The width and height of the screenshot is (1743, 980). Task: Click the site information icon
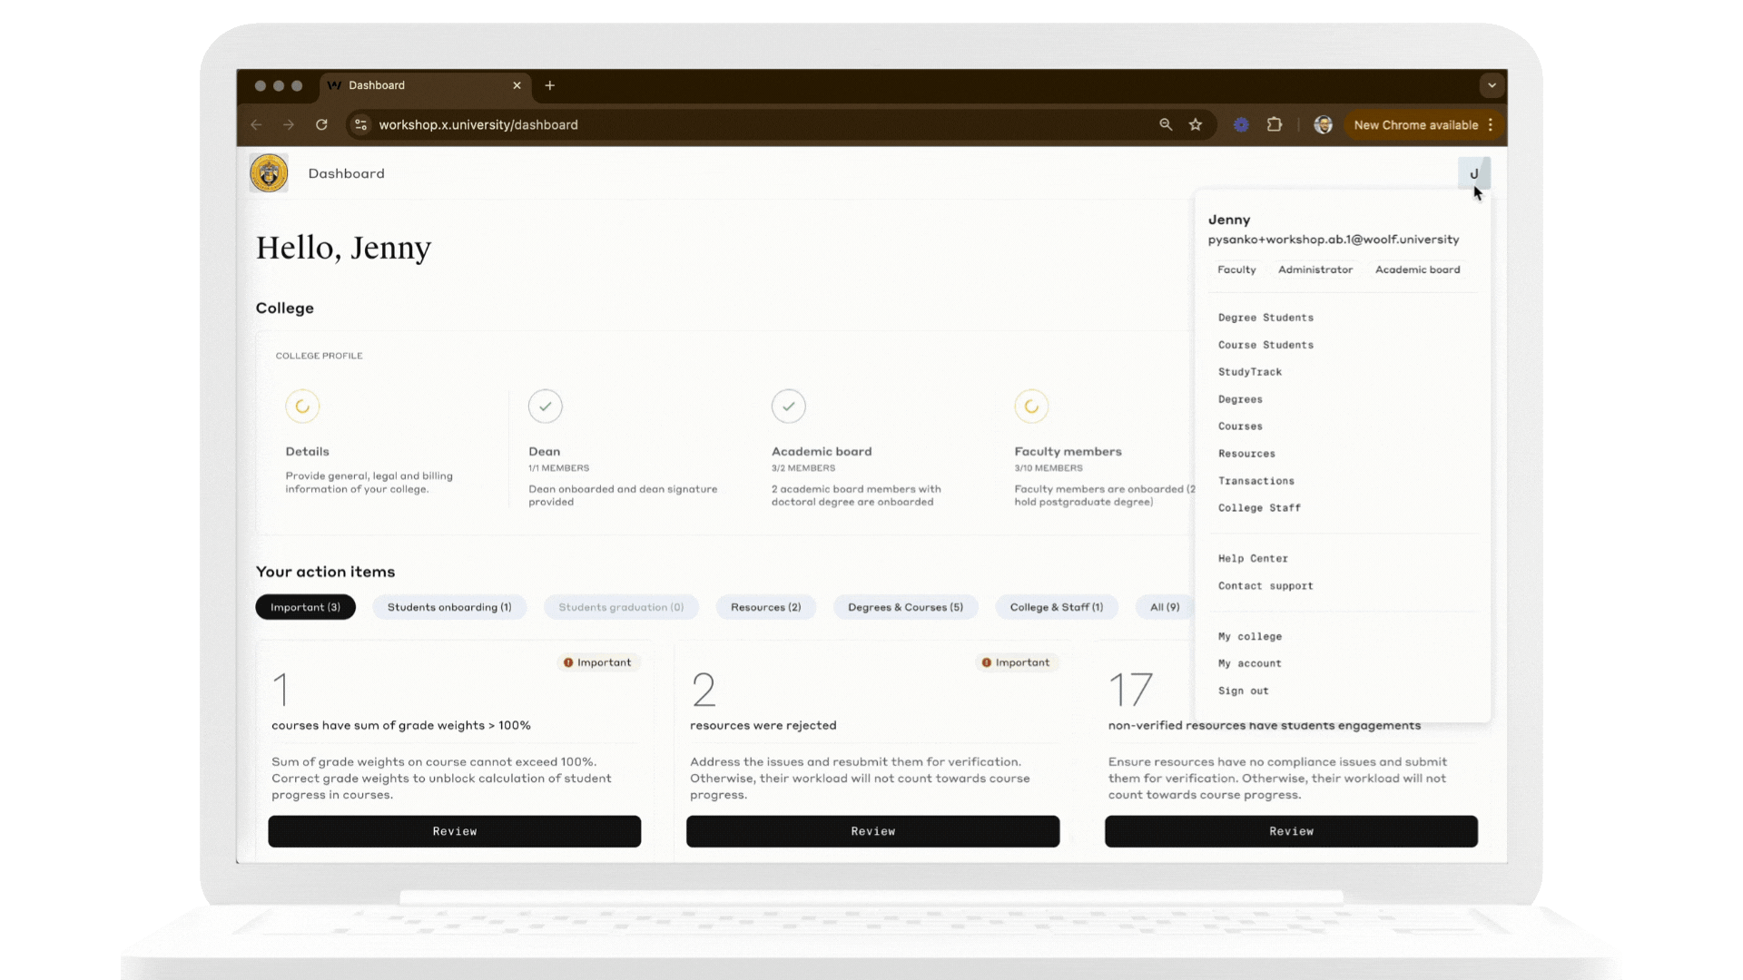pos(361,125)
